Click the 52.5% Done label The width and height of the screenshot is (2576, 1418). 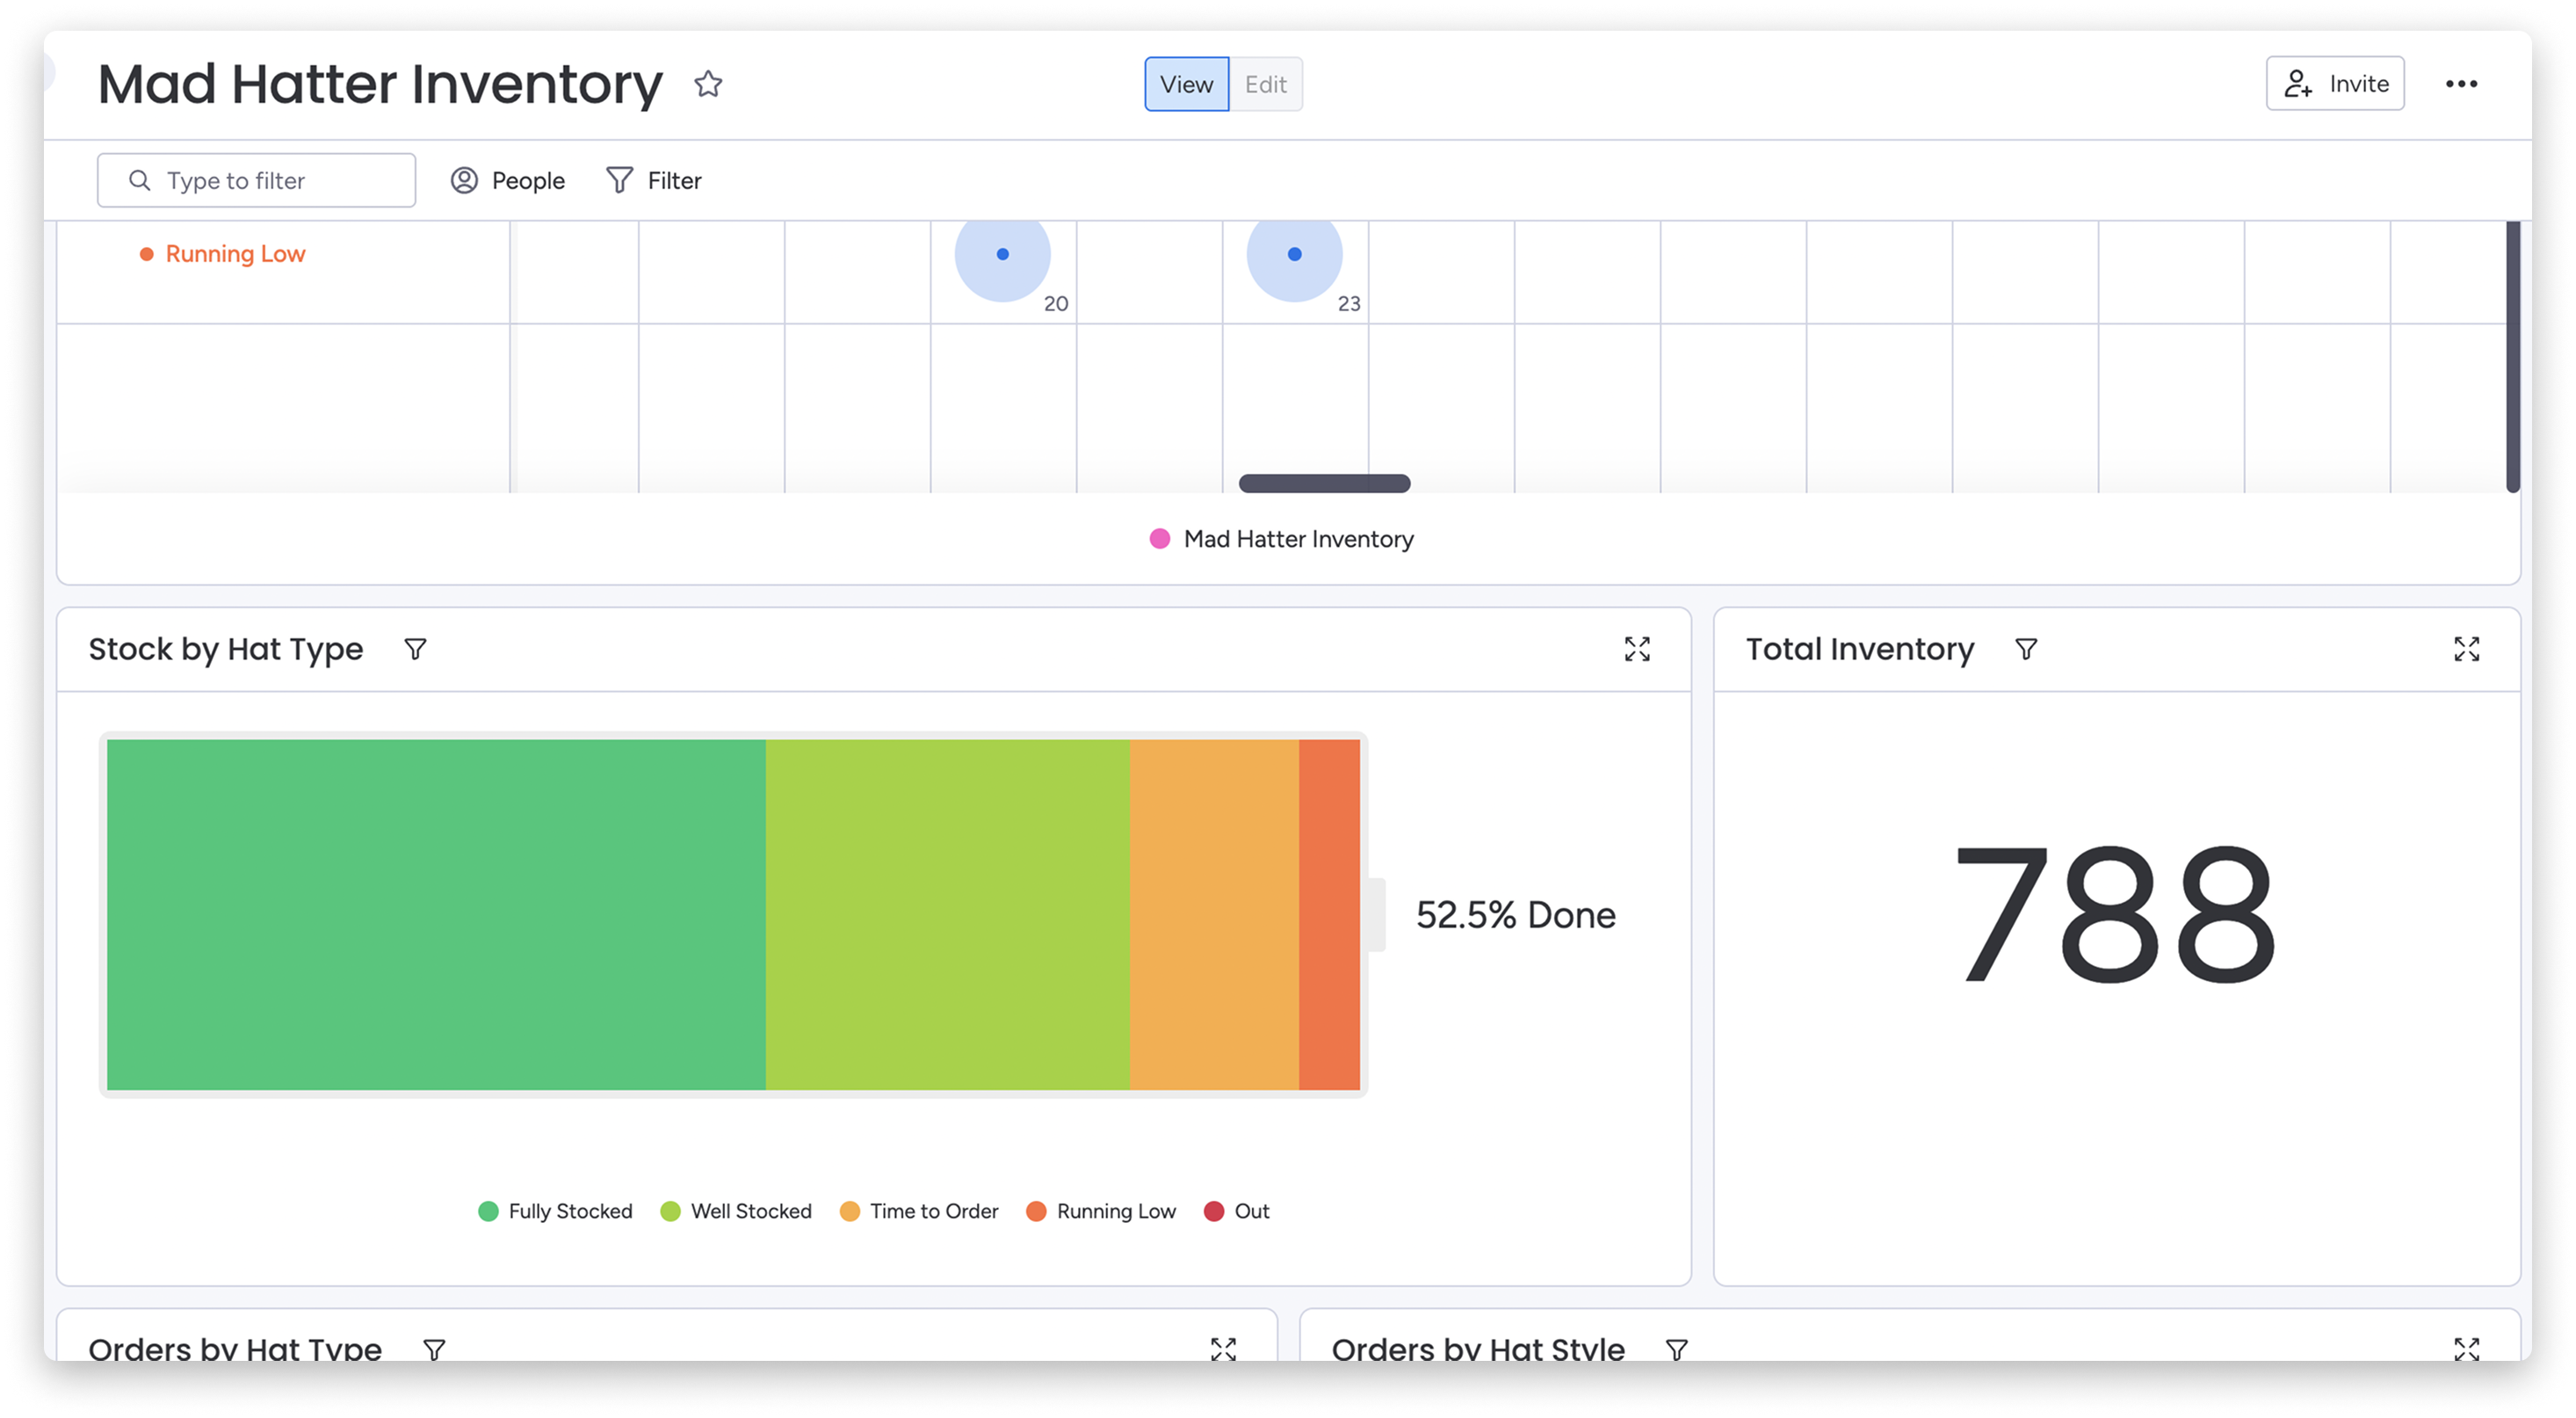(x=1515, y=914)
